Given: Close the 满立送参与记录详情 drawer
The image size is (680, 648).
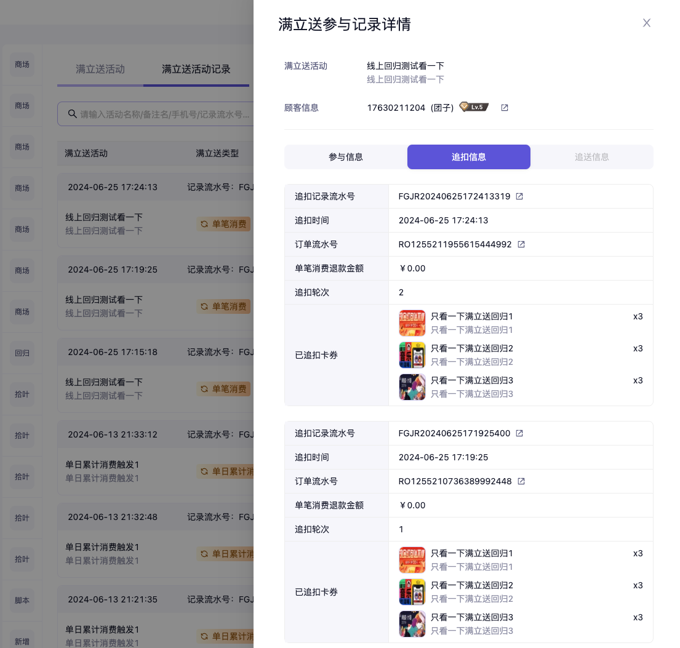Looking at the screenshot, I should pos(646,23).
